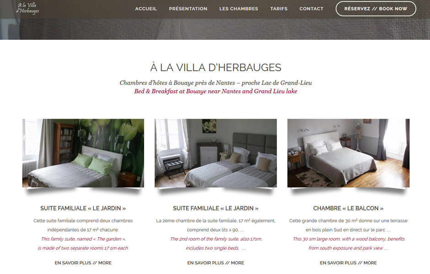Open the twin beds room photo
Screen dimensions: 430x274
[215, 153]
